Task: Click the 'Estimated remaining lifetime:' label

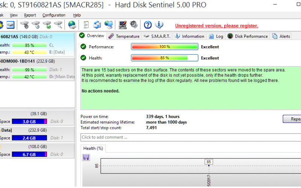Action: click(108, 122)
